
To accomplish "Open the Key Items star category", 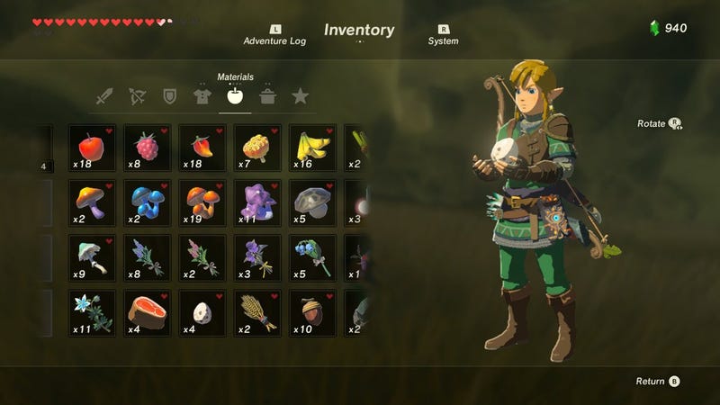I will 301,96.
